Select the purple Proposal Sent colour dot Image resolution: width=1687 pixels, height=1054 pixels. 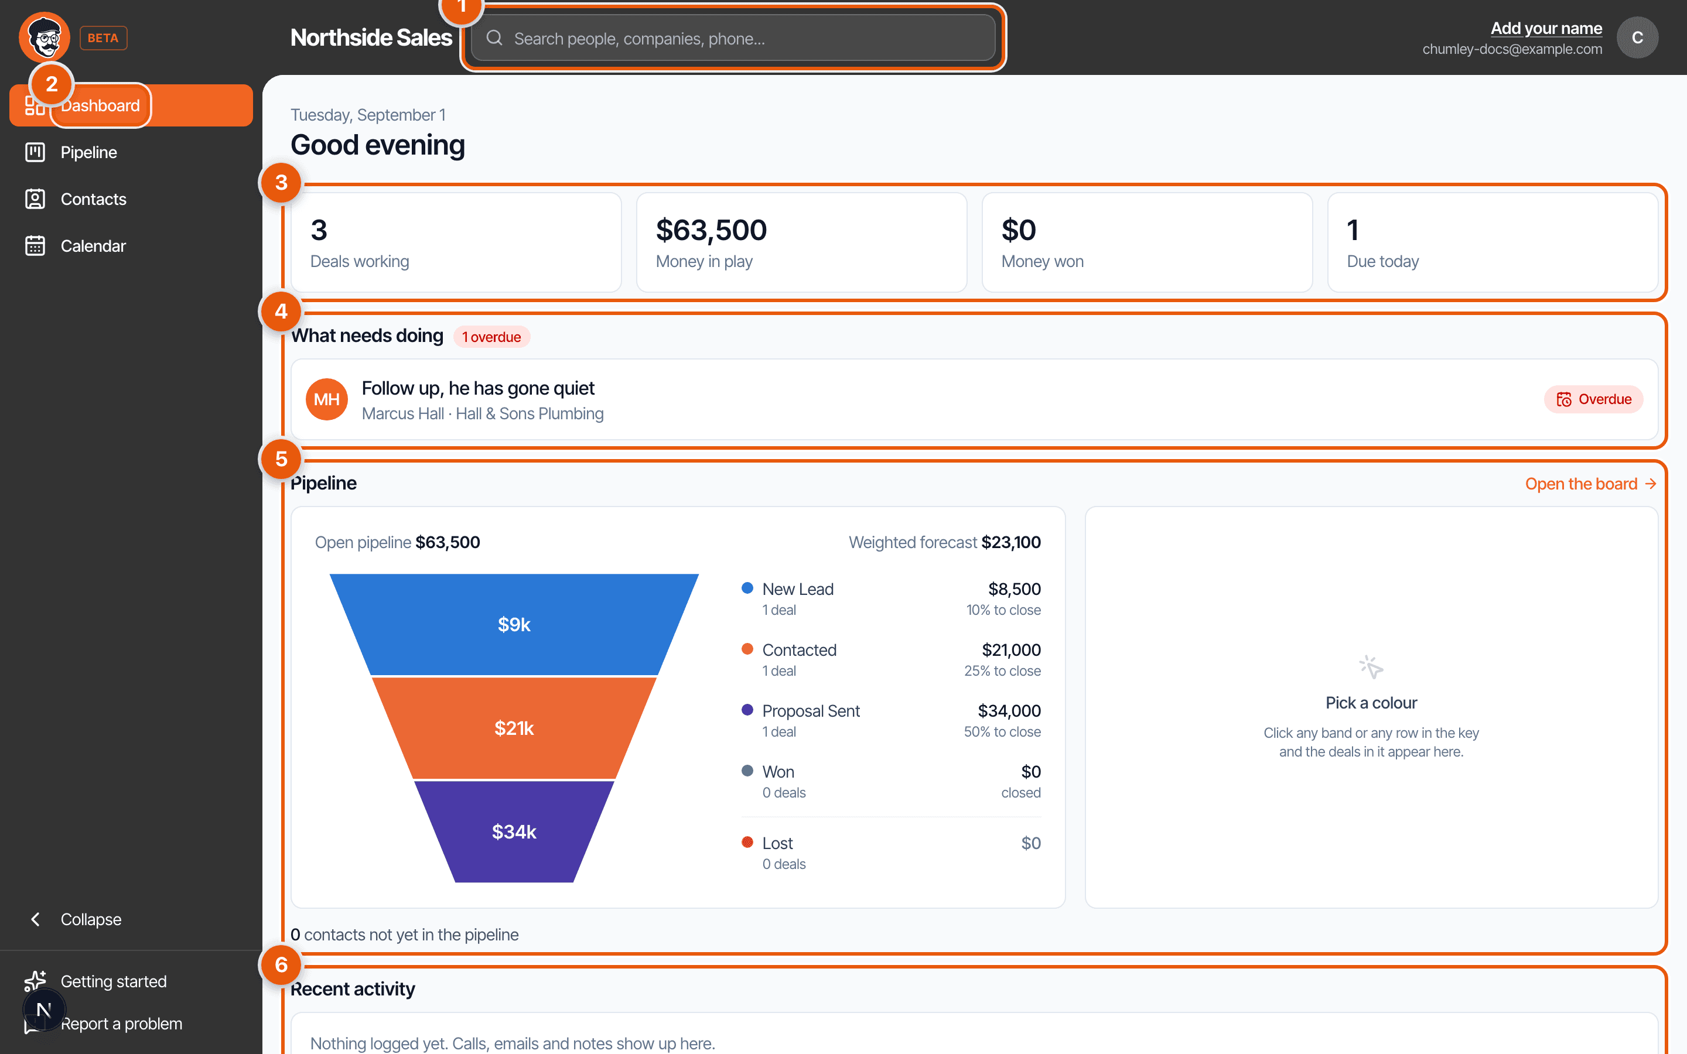tap(747, 710)
